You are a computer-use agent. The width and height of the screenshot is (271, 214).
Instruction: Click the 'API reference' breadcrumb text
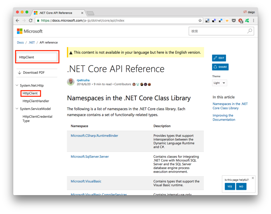(49, 43)
